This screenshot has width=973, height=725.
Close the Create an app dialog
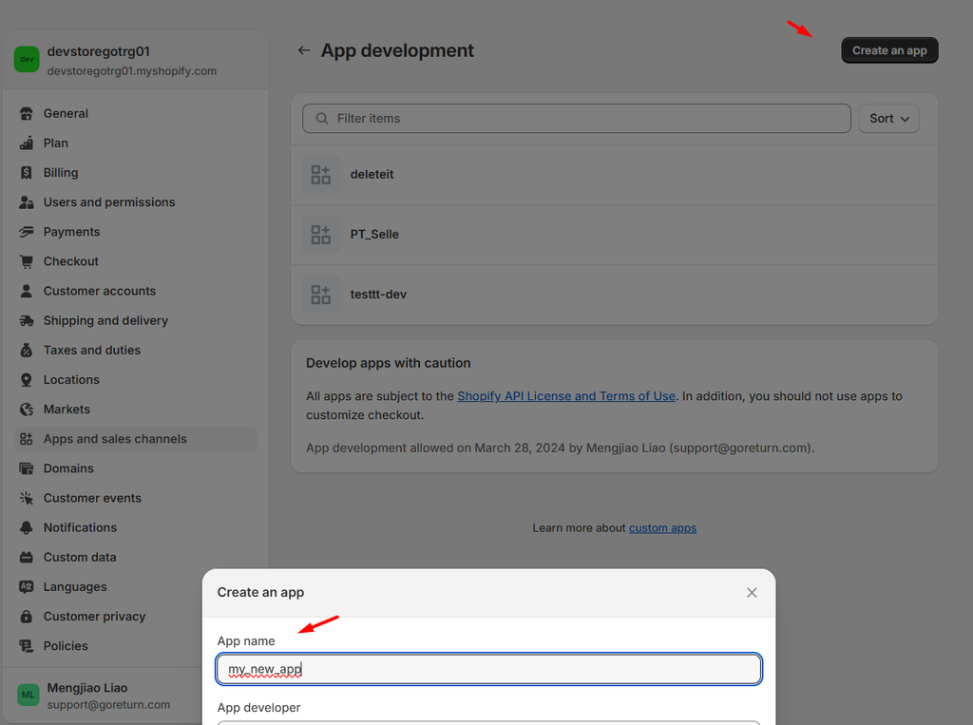(x=752, y=593)
